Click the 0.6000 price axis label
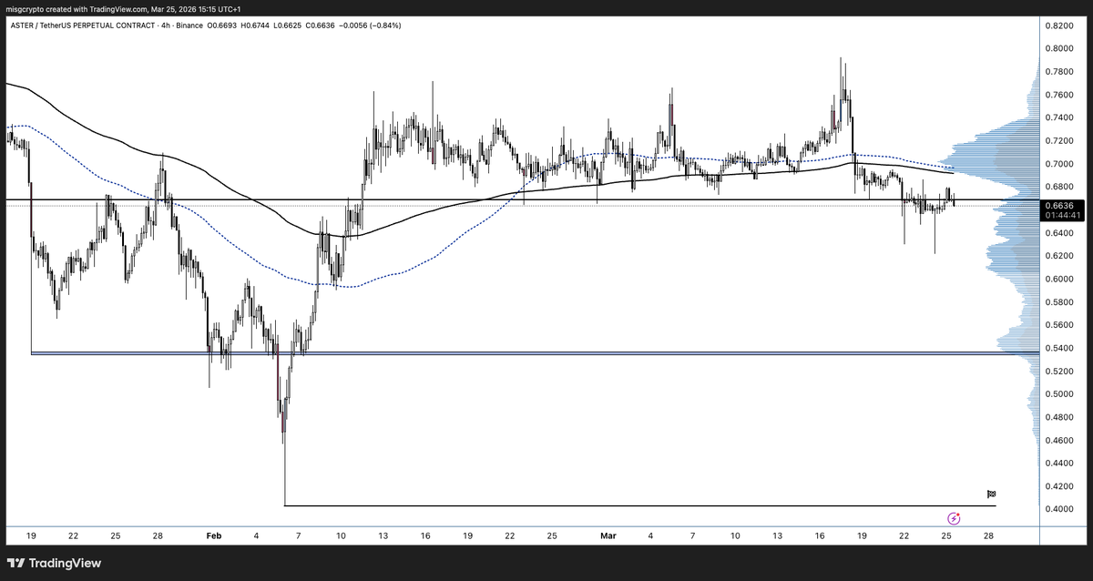This screenshot has height=581, width=1093. 1058,279
